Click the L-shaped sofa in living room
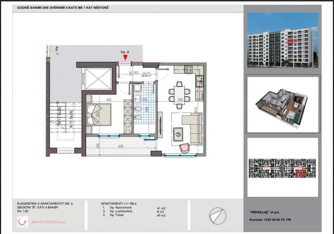The height and width of the screenshot is (234, 334). pos(193,128)
